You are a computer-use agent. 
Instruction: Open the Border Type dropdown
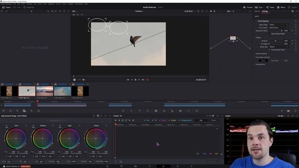[x=278, y=47]
